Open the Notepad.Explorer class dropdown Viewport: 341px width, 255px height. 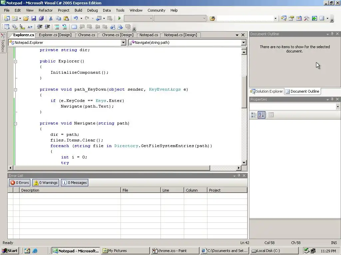click(x=123, y=42)
